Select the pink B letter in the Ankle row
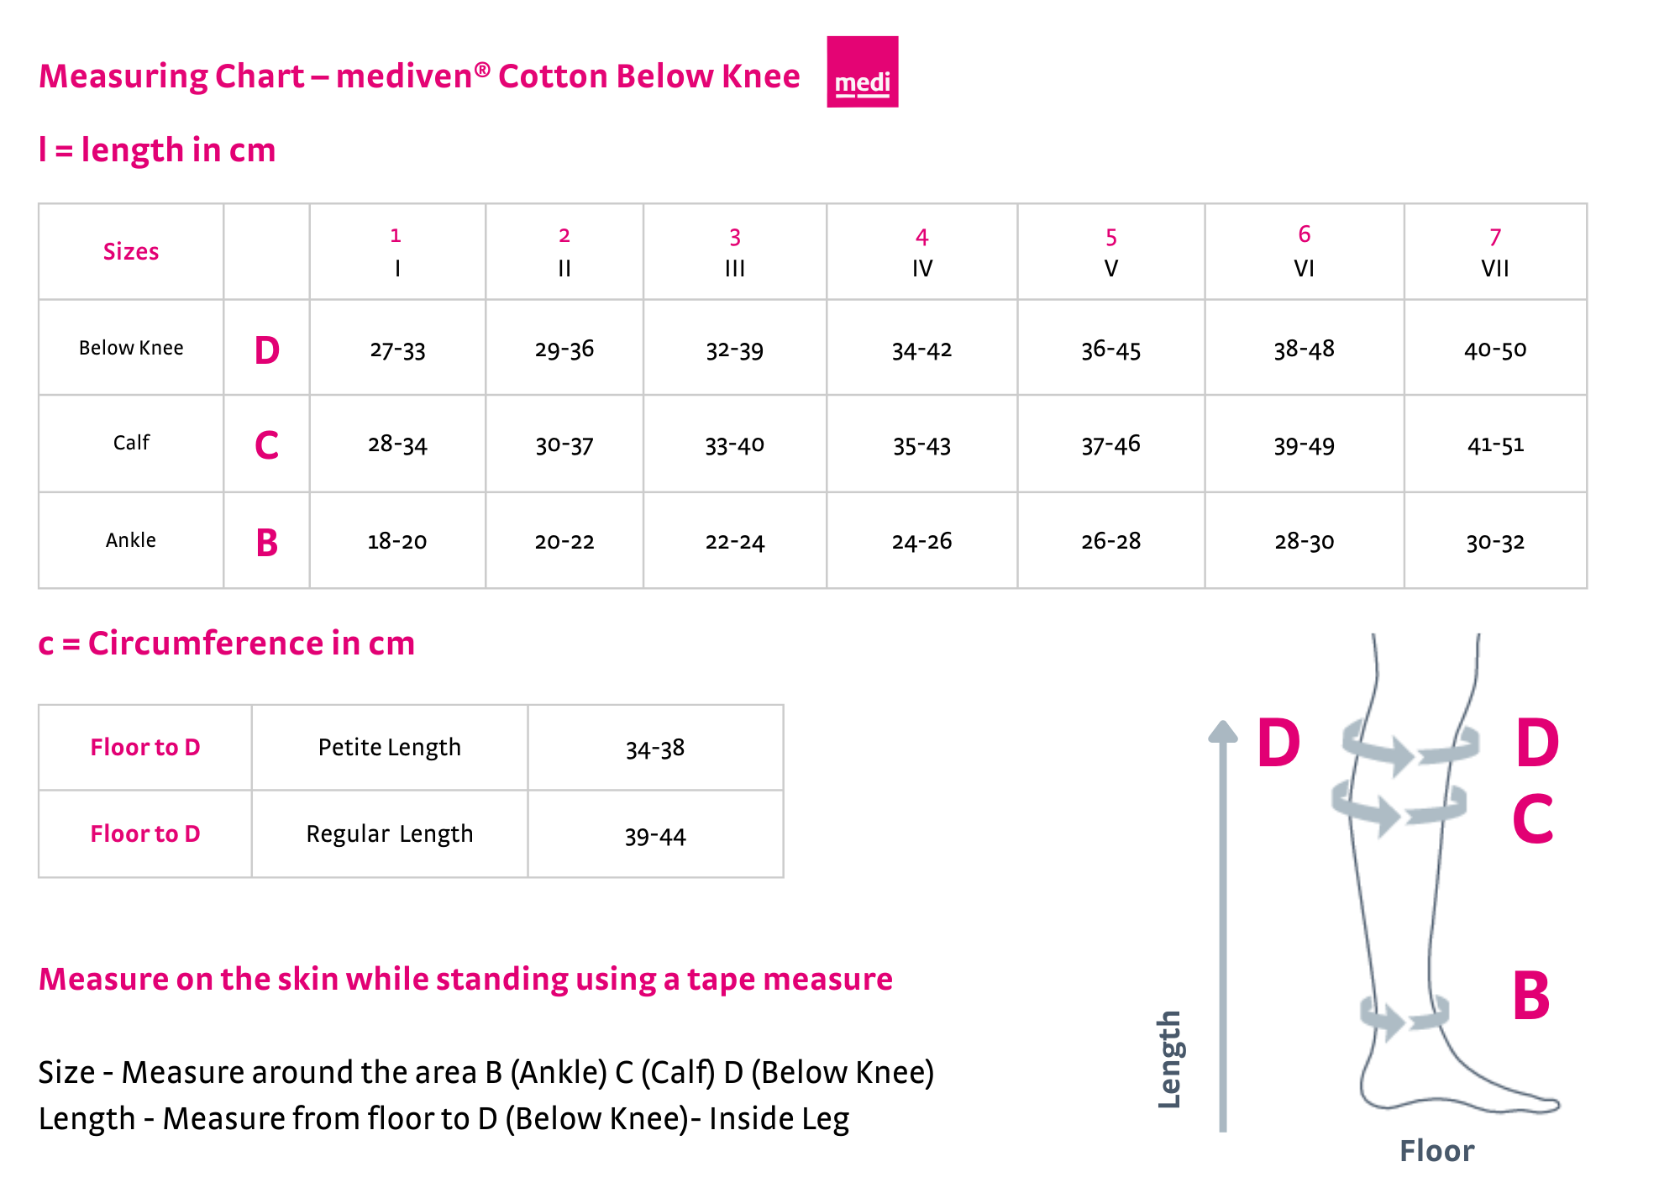This screenshot has height=1188, width=1680. click(x=266, y=543)
